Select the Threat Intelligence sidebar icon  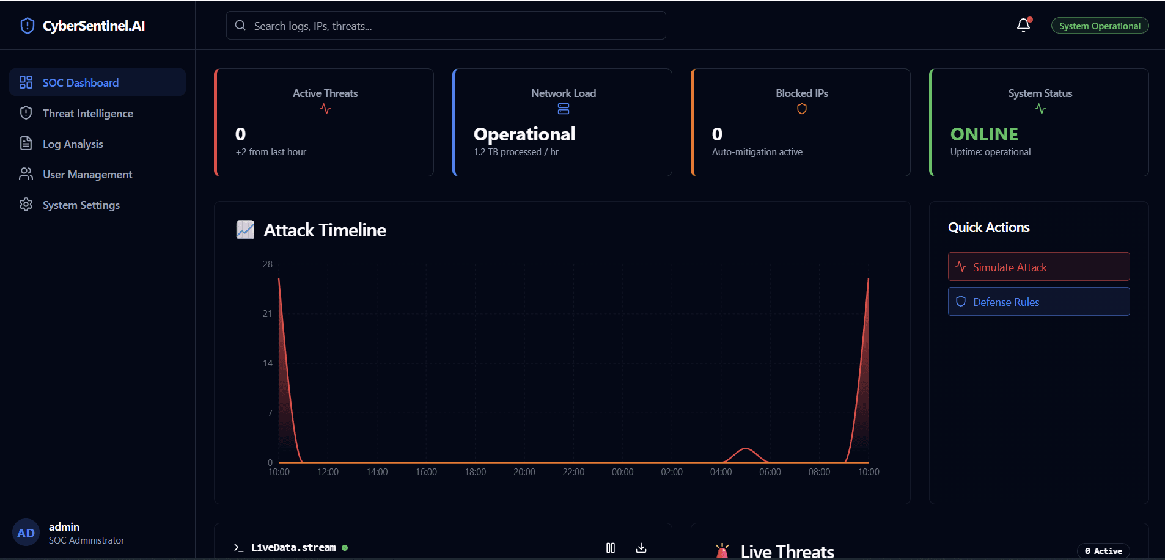pos(26,112)
